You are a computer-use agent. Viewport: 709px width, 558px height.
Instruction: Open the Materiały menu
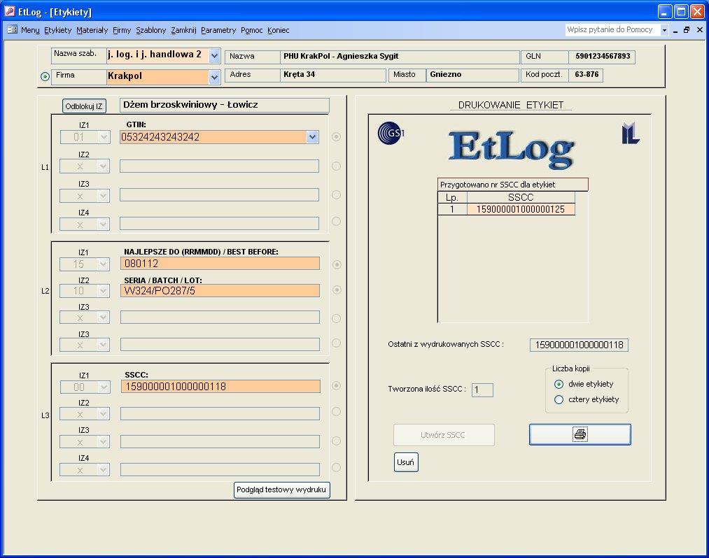click(92, 30)
